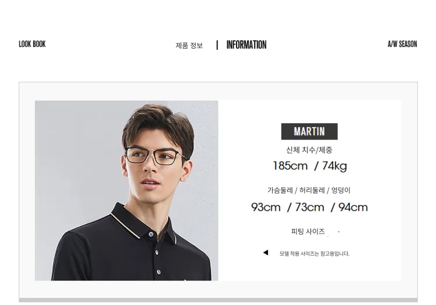Click the A/W SEASON label
This screenshot has width=436, height=305.
click(x=402, y=44)
